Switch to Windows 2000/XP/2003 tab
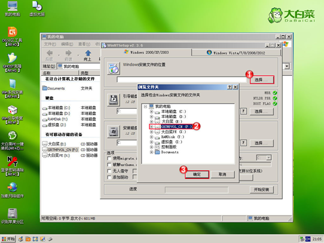The image size is (324, 243). point(146,52)
